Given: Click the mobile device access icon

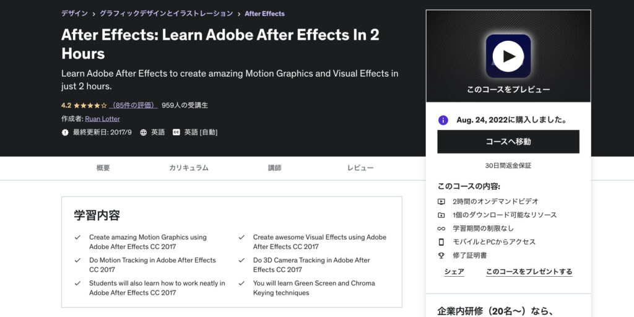Looking at the screenshot, I should 441,242.
